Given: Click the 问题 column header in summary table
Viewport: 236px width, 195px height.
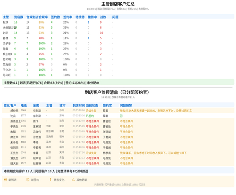Looking at the screenshot, I should 115,17.
